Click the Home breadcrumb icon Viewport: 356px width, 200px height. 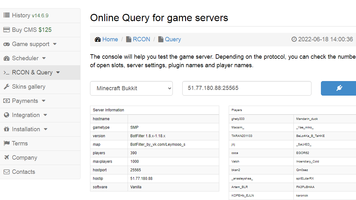pyautogui.click(x=98, y=39)
